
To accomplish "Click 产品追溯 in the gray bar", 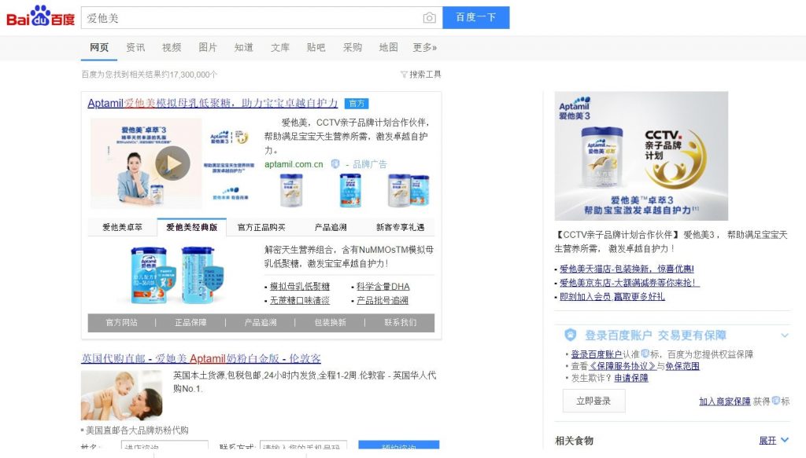I will 261,323.
